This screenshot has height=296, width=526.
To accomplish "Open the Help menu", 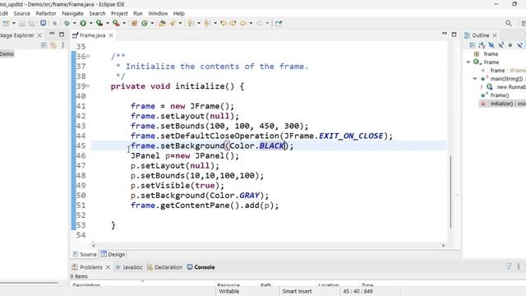I will pos(179,13).
